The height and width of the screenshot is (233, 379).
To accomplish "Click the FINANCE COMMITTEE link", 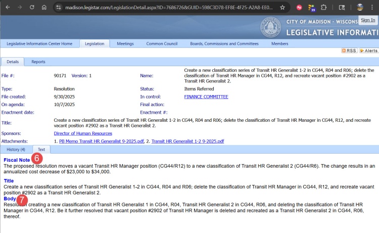I will click(x=206, y=97).
